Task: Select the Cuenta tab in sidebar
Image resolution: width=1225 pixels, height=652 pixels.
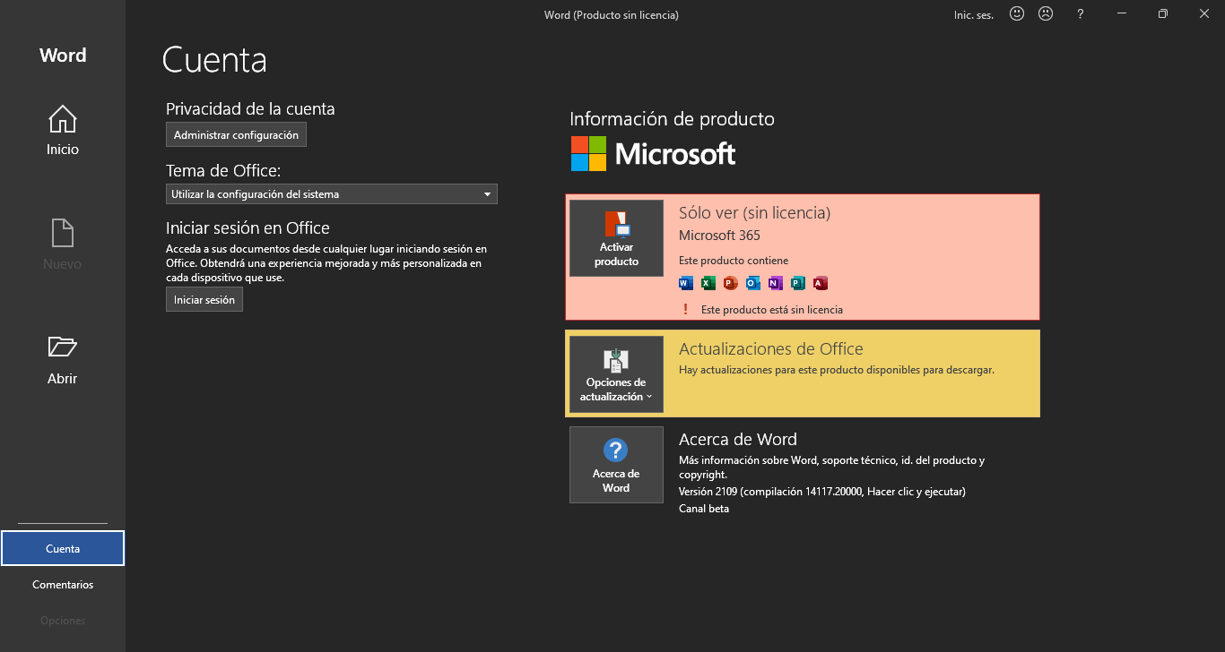Action: [63, 548]
